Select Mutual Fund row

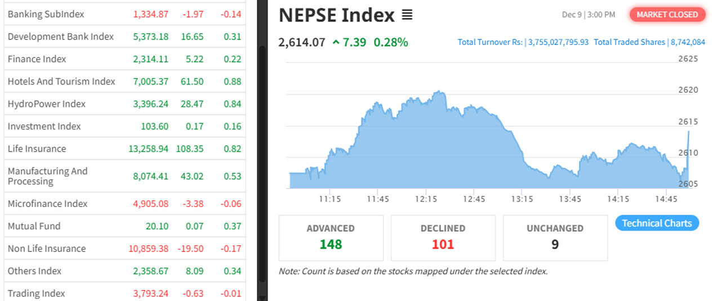[x=34, y=226]
